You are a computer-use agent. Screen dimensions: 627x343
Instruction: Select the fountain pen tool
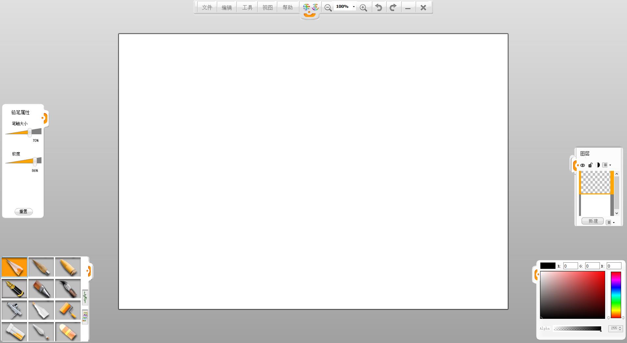[14, 289]
